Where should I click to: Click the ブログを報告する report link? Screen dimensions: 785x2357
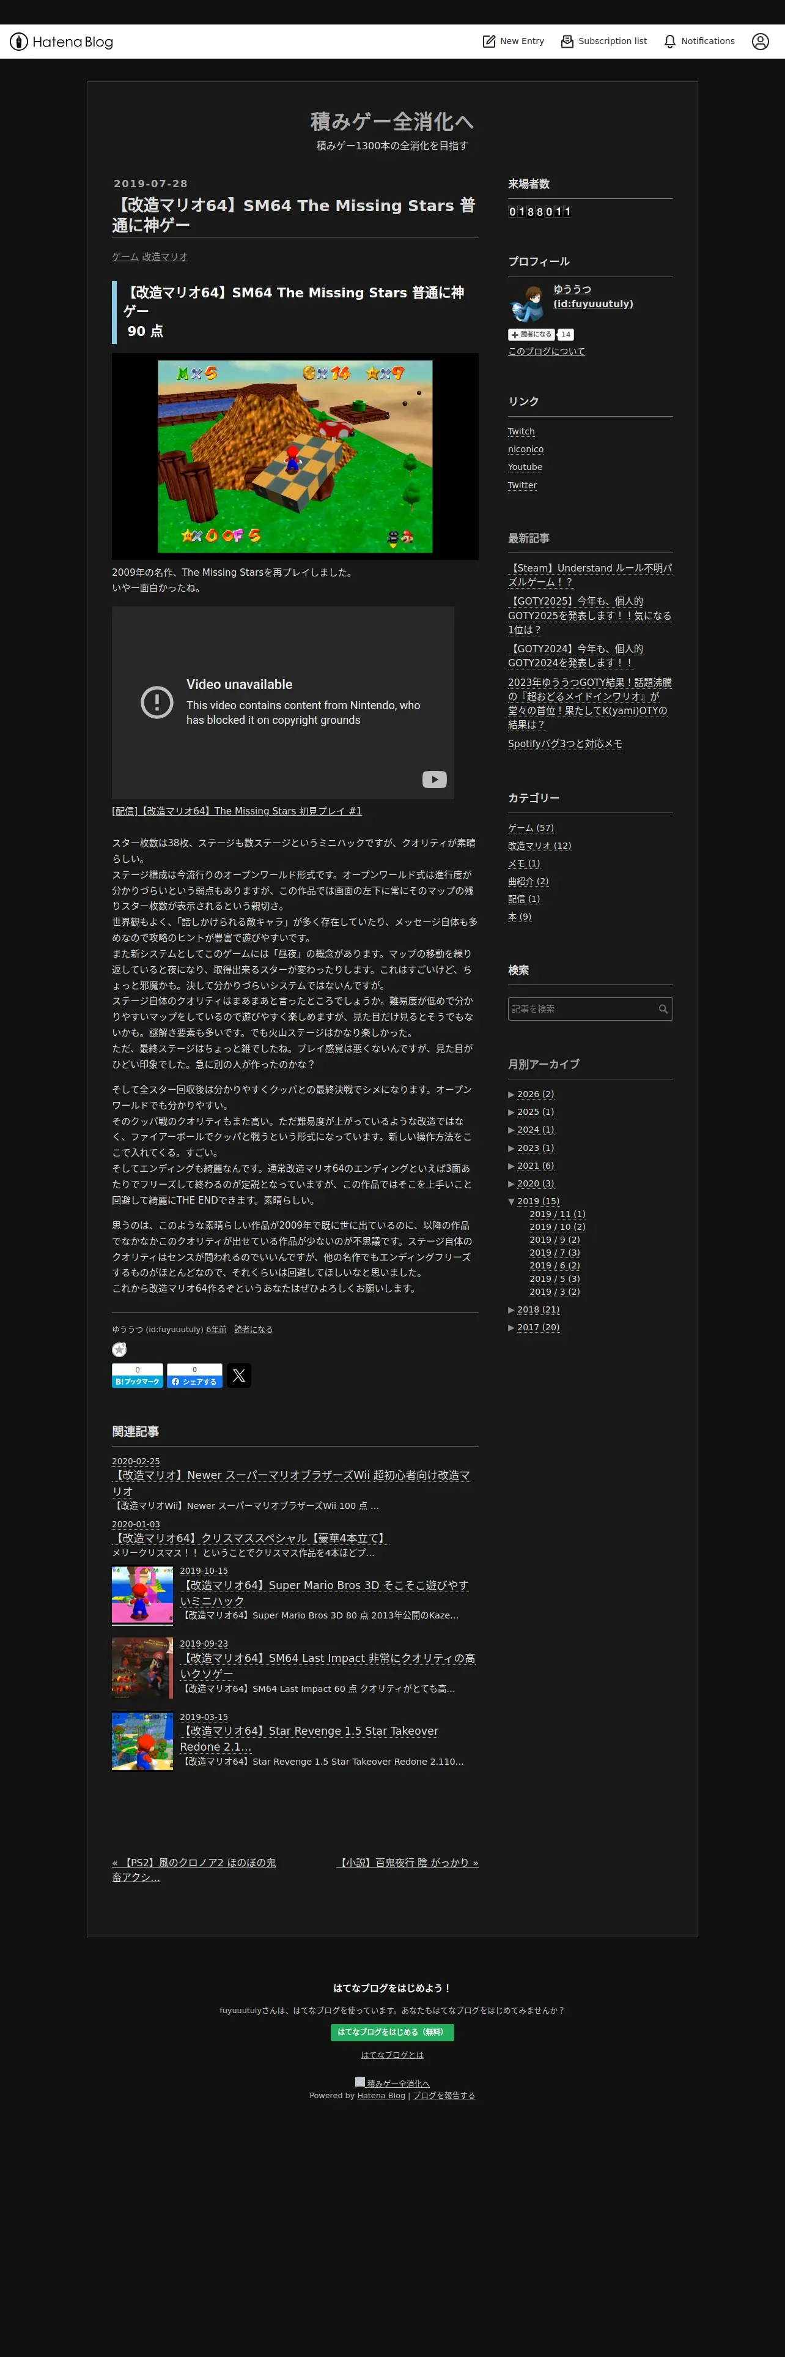coord(444,2095)
